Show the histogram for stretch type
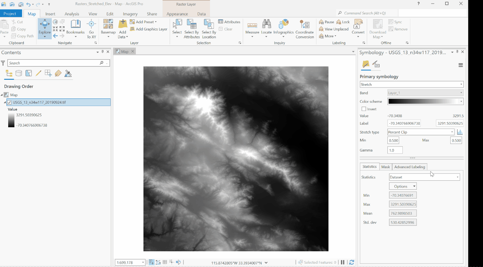 (460, 132)
